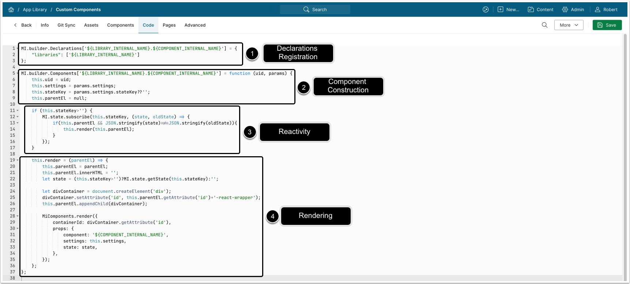
Task: Collapse code fold at line 19
Action: 18,160
